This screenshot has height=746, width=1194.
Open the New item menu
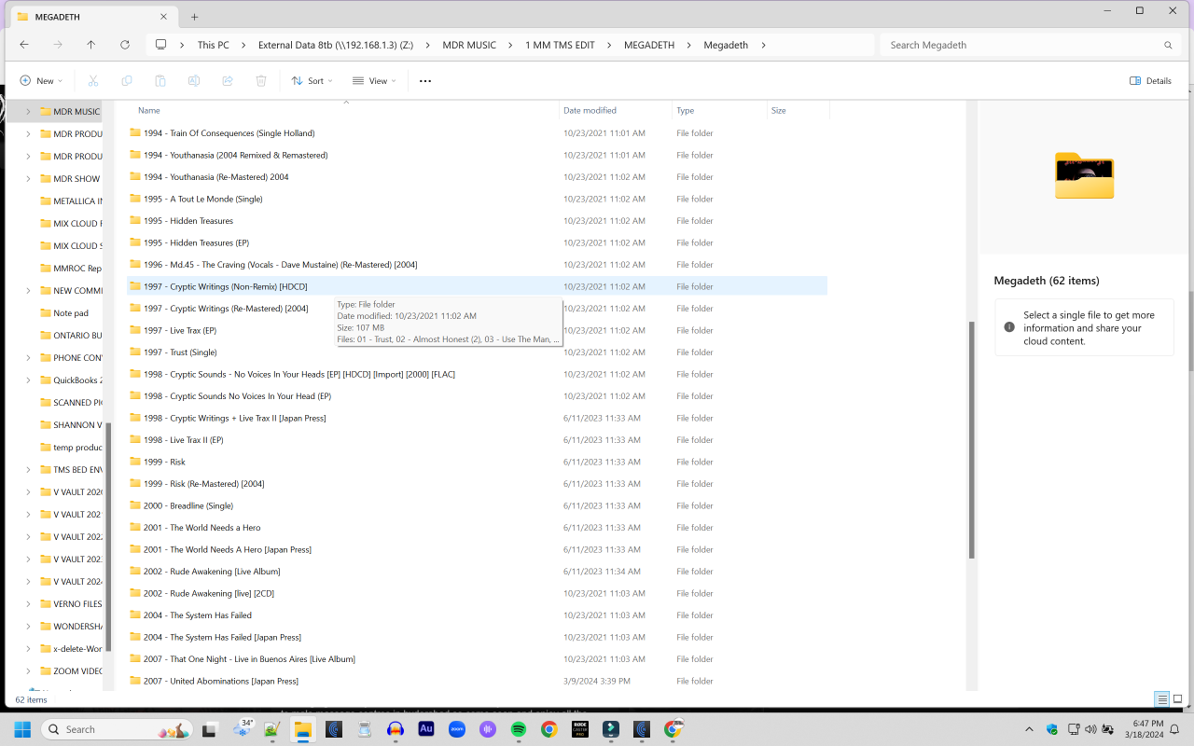tap(38, 81)
